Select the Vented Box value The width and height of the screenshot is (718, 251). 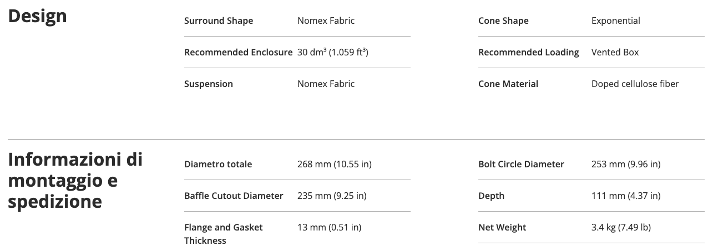615,53
